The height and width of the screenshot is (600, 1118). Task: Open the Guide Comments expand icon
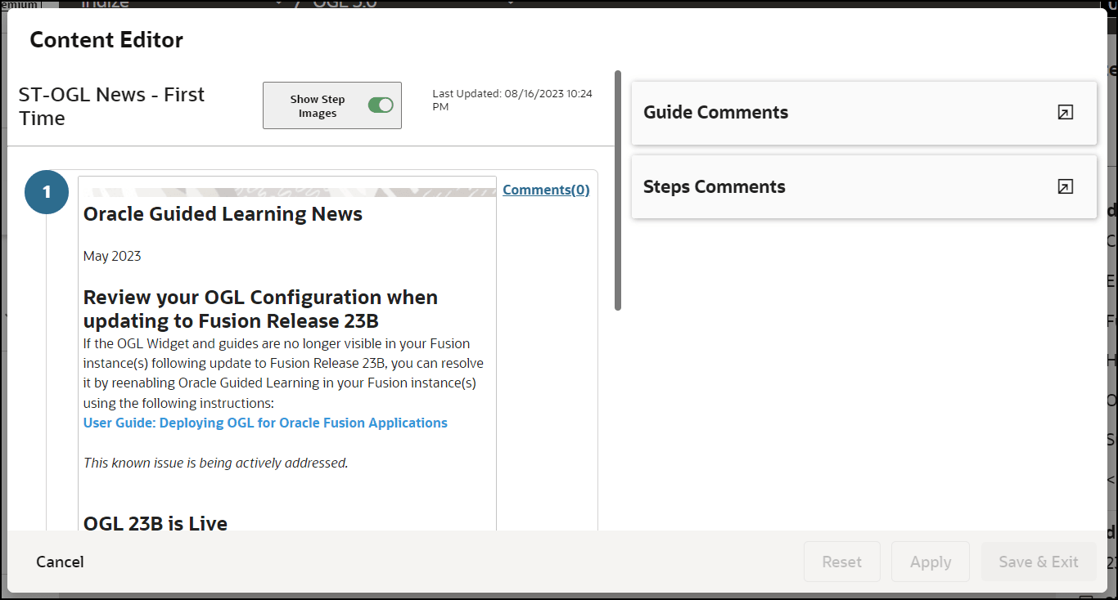(x=1065, y=113)
